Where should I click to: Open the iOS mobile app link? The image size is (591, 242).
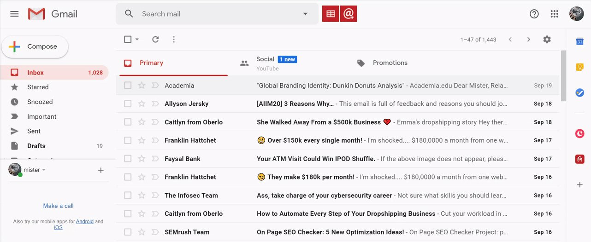[x=58, y=227]
